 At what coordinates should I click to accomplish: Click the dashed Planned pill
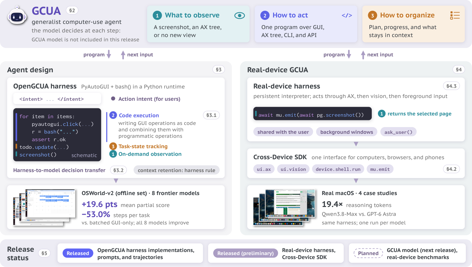[368, 253]
